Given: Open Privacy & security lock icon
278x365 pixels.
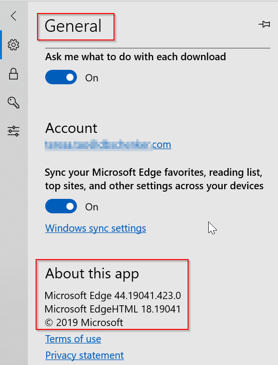Looking at the screenshot, I should point(13,74).
